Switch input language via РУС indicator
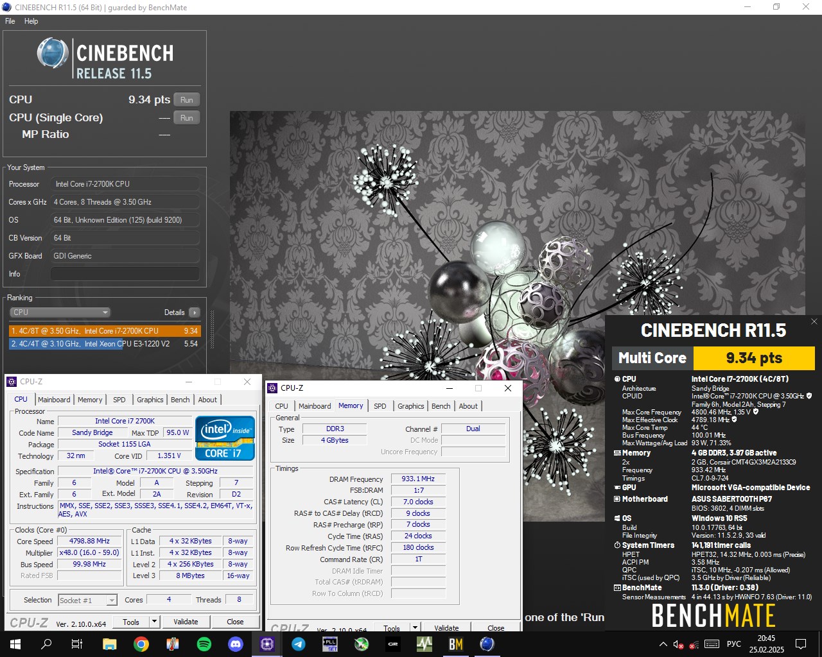 734,644
